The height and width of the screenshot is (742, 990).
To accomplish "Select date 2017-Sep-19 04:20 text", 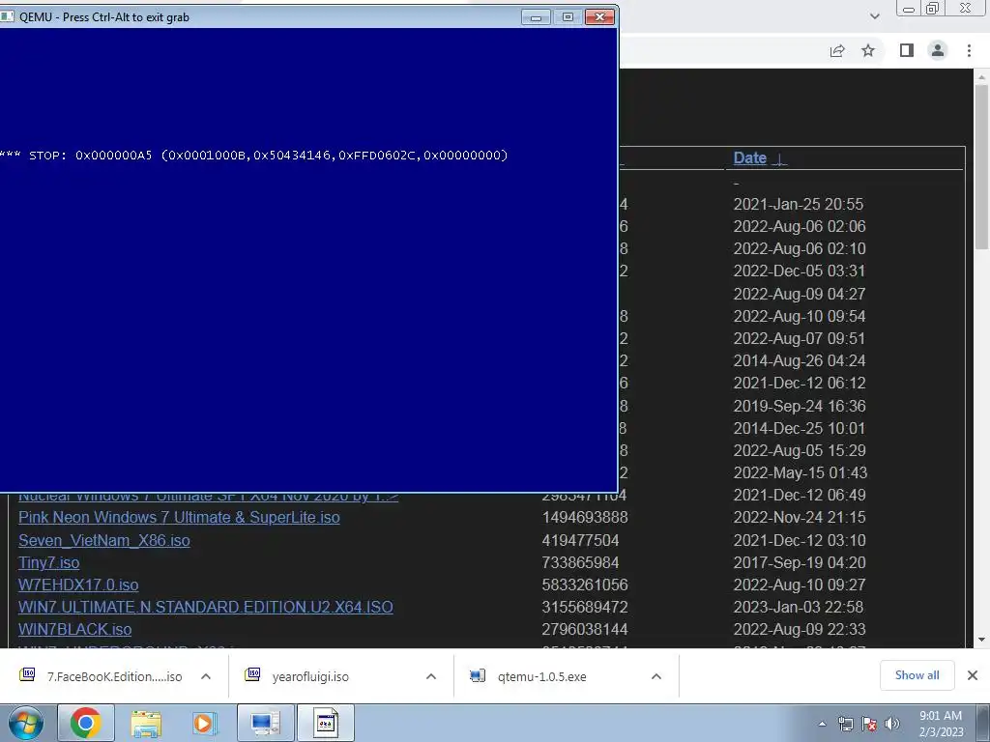I will click(799, 563).
